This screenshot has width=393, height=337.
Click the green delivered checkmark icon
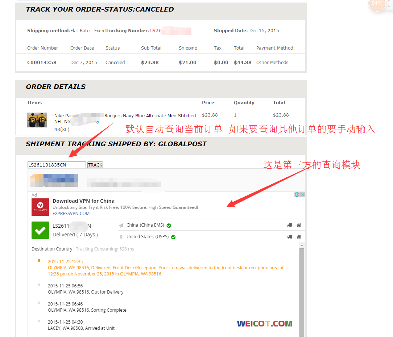point(40,230)
